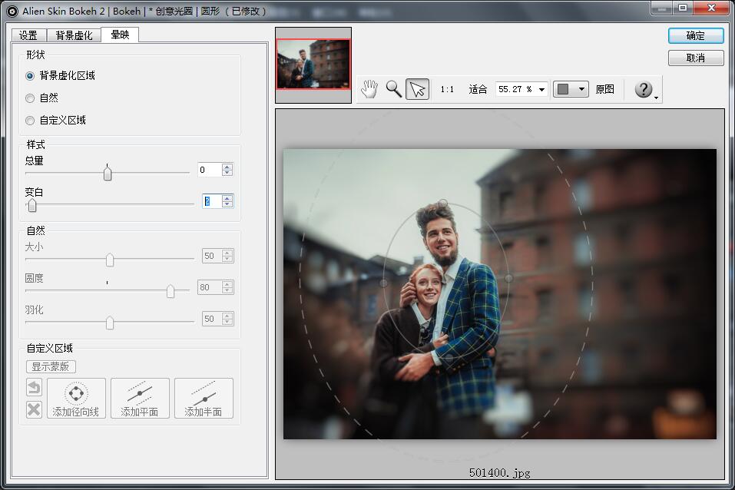Screen dimensions: 735x490
Task: Select the 自定义区域 radio option
Action: [30, 121]
